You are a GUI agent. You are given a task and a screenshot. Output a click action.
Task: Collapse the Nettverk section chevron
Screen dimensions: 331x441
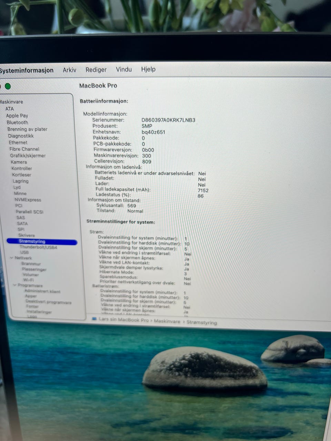pyautogui.click(x=11, y=258)
